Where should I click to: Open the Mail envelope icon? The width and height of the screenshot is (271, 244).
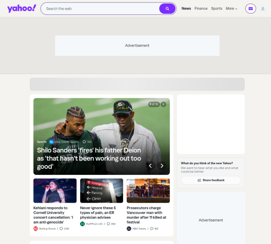[251, 9]
